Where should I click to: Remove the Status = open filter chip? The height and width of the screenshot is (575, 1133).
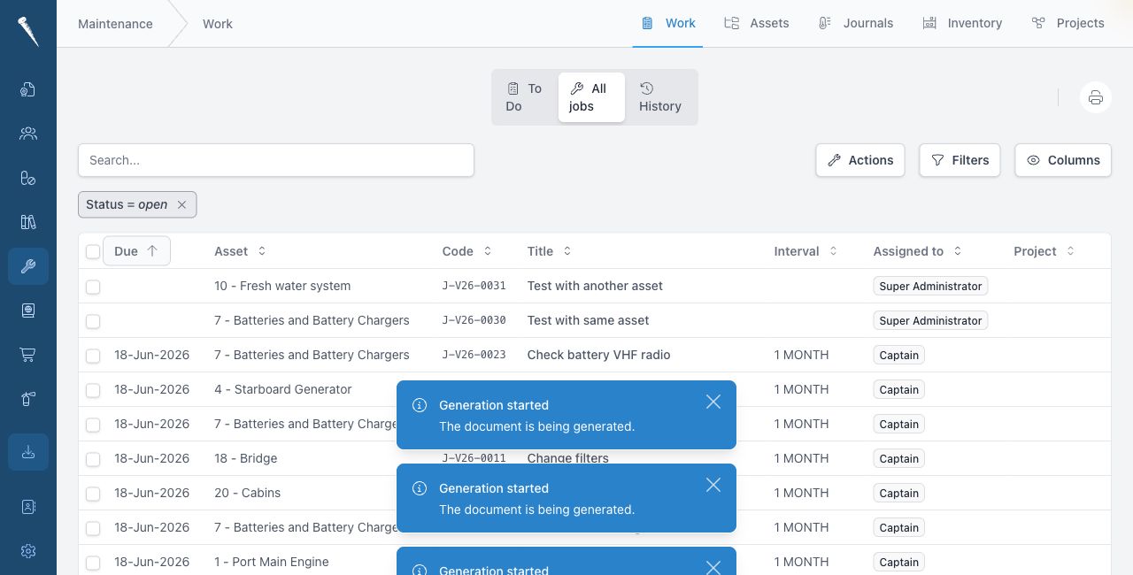coord(181,204)
